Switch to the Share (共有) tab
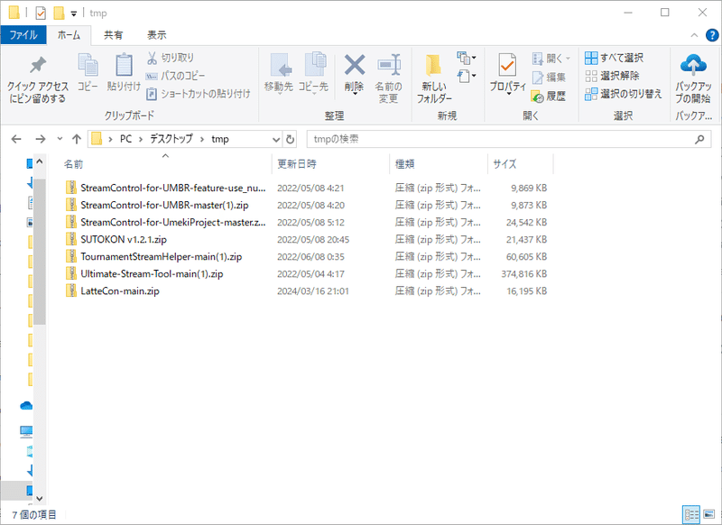 click(114, 35)
